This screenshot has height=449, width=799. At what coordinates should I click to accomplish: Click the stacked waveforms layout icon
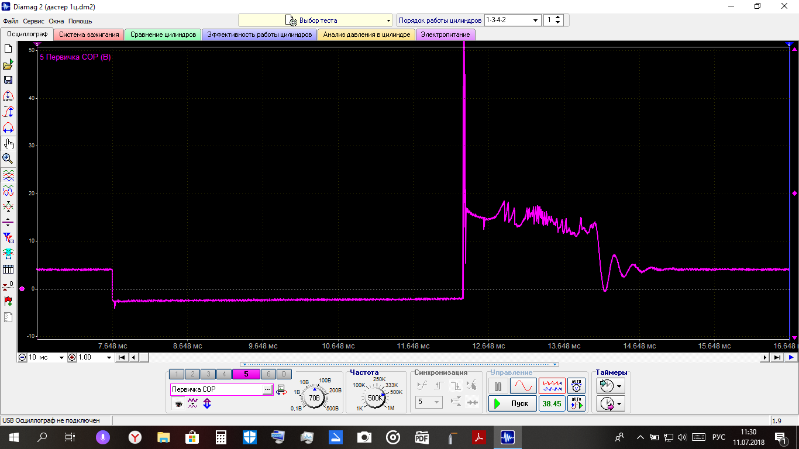(8, 175)
